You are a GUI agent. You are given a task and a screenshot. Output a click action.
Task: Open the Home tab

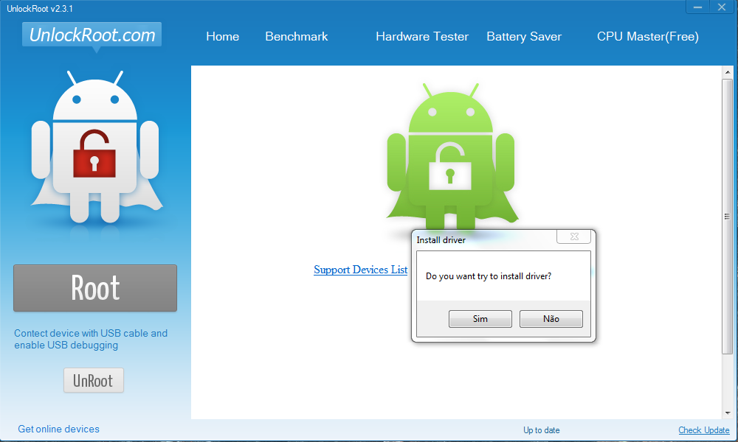click(222, 37)
